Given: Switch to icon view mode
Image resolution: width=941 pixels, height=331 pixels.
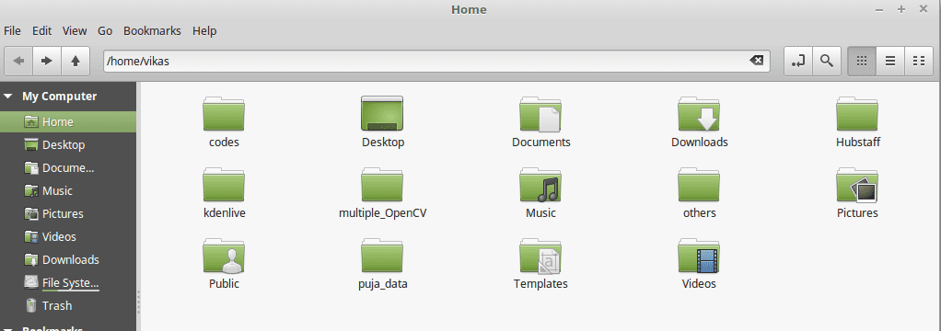Looking at the screenshot, I should tap(862, 61).
